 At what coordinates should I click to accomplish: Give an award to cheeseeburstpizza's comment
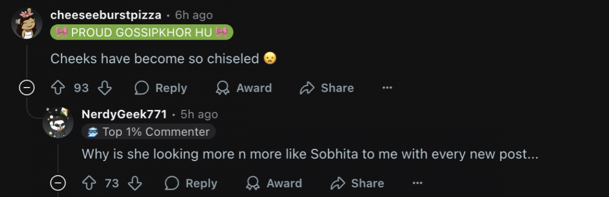pyautogui.click(x=243, y=88)
